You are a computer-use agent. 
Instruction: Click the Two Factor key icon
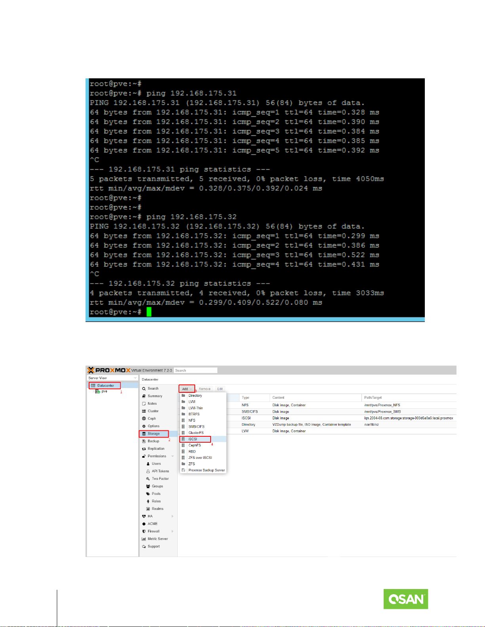pos(148,479)
